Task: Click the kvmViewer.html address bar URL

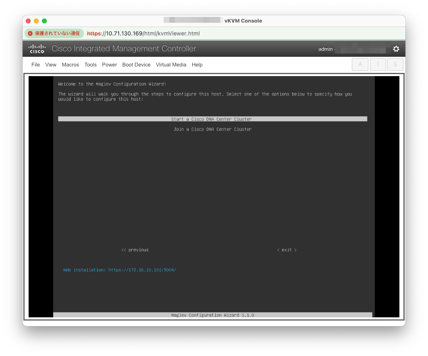Action: click(143, 33)
